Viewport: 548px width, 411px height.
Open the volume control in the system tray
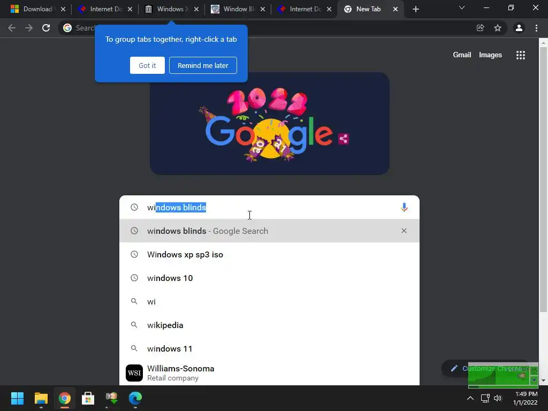(x=498, y=398)
